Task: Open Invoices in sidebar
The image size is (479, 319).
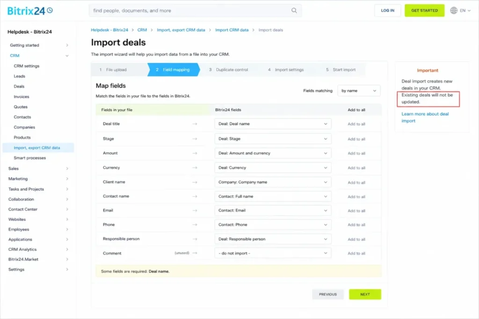Action: pos(22,97)
